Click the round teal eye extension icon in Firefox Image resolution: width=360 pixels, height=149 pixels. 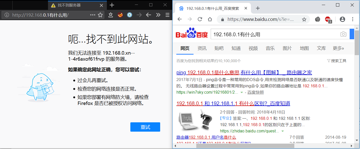click(x=130, y=15)
